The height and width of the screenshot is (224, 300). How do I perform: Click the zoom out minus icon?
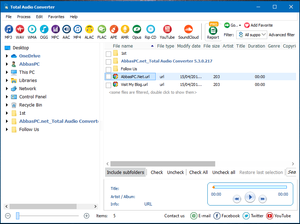coord(8,216)
